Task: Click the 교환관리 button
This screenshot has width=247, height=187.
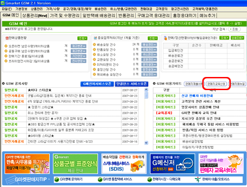Action: (149, 59)
